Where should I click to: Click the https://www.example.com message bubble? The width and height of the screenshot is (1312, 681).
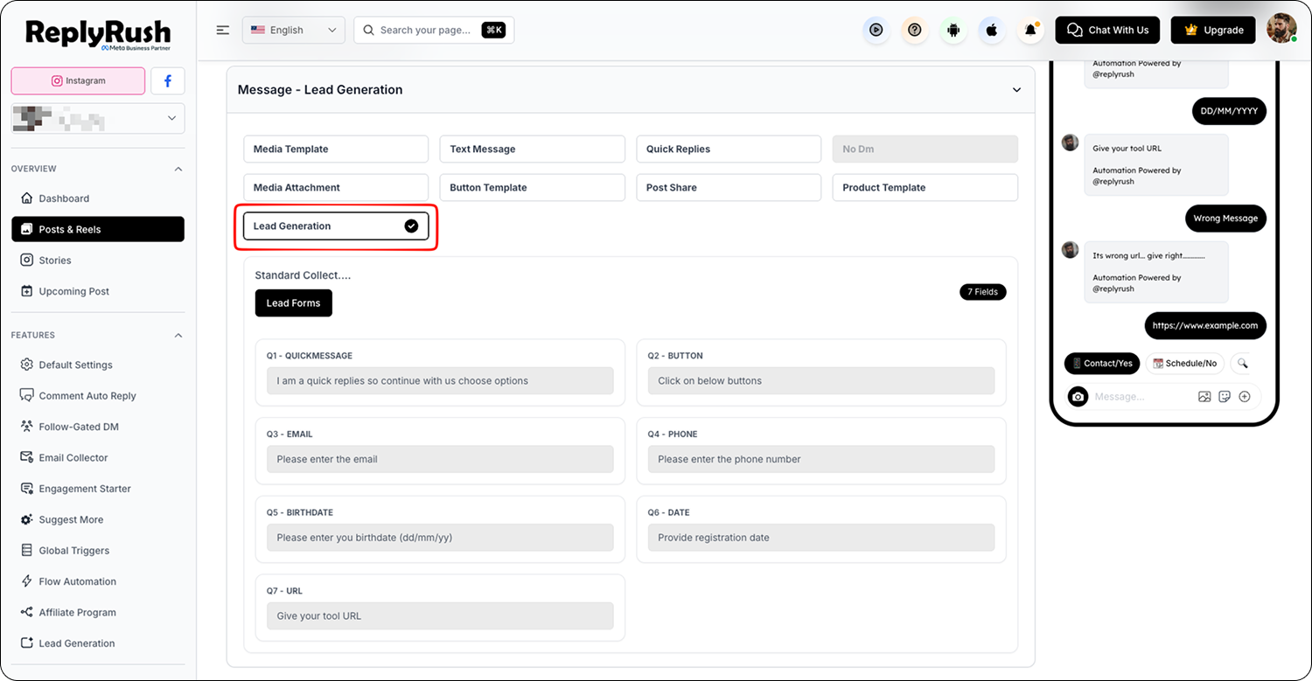1205,325
